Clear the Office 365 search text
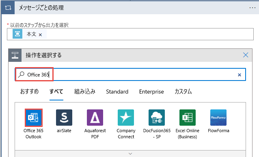This screenshot has height=157, width=259. [x=240, y=75]
